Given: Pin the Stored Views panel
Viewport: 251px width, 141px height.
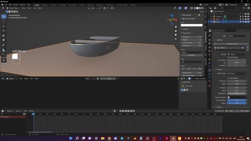Looking at the screenshot, I should click(x=199, y=15).
